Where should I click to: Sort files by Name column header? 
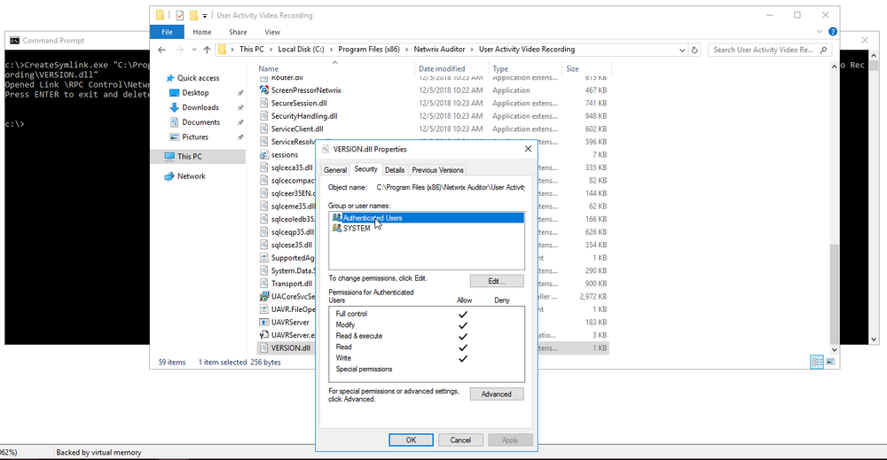point(269,69)
